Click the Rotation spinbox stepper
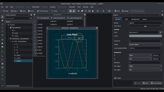Screen dimensions: 164x92 click(x=161, y=63)
